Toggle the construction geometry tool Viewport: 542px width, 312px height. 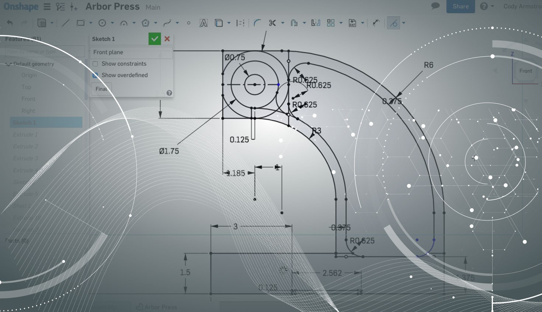tap(393, 23)
